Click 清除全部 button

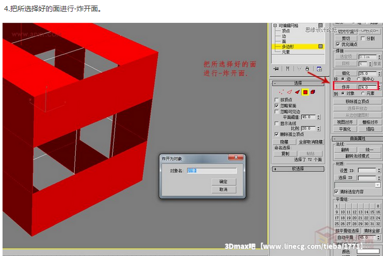point(372,230)
